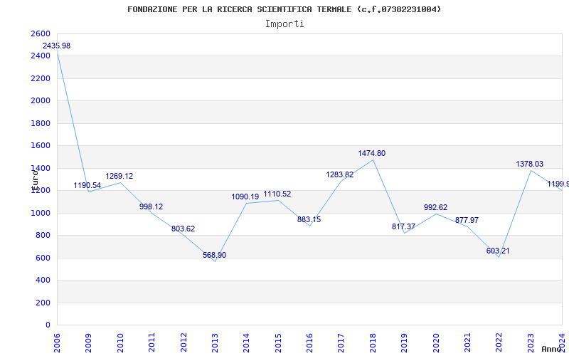The height and width of the screenshot is (356, 569).
Task: Select the 1283.82 data label
Action: pos(340,174)
